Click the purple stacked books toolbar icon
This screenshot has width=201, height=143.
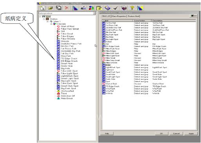tap(123, 8)
